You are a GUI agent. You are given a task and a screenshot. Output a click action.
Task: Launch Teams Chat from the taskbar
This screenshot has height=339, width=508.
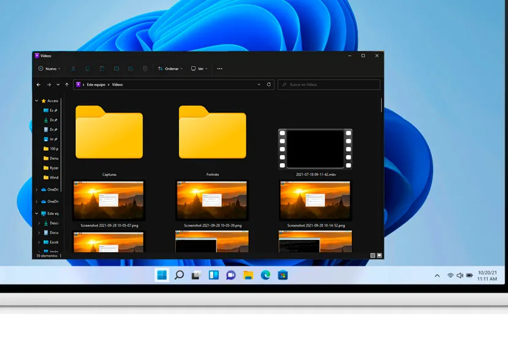tap(230, 275)
